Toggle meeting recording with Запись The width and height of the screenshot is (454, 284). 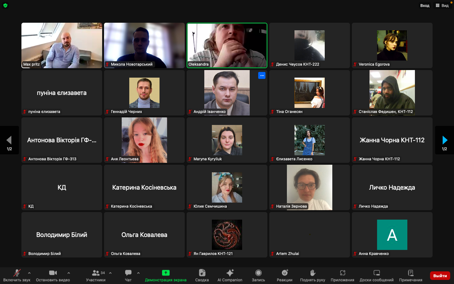258,273
